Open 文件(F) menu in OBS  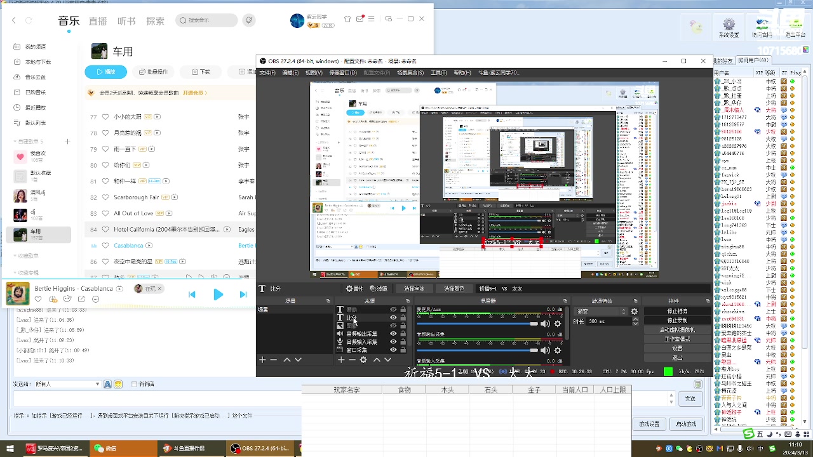tap(267, 72)
